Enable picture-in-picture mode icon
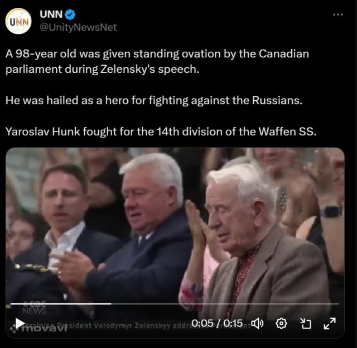Viewport: 357px width, 348px height. (306, 324)
